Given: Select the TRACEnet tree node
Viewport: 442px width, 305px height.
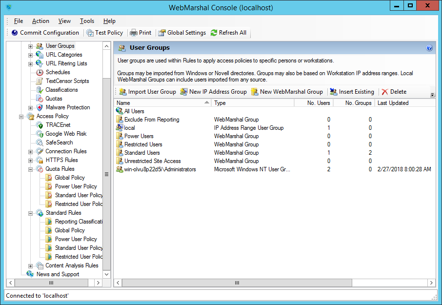Looking at the screenshot, I should click(58, 125).
